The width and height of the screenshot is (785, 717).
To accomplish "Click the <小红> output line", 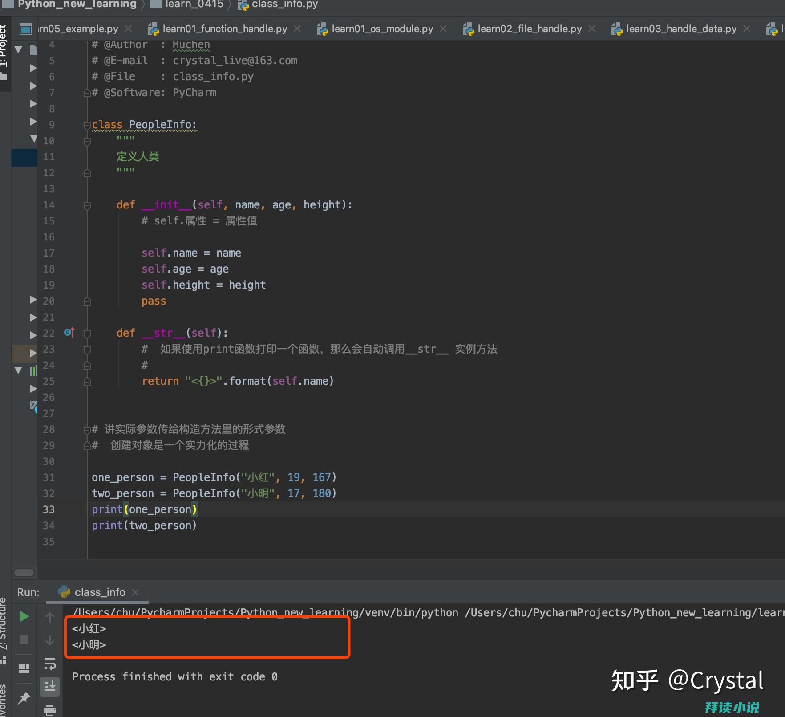I will pos(89,629).
